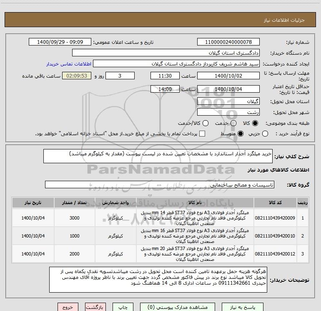Click the بازگشت back button

point(95,307)
